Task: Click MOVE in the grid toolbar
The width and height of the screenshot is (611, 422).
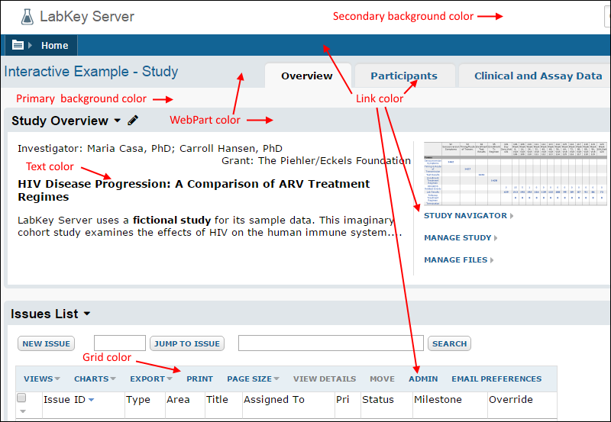Action: coord(383,379)
